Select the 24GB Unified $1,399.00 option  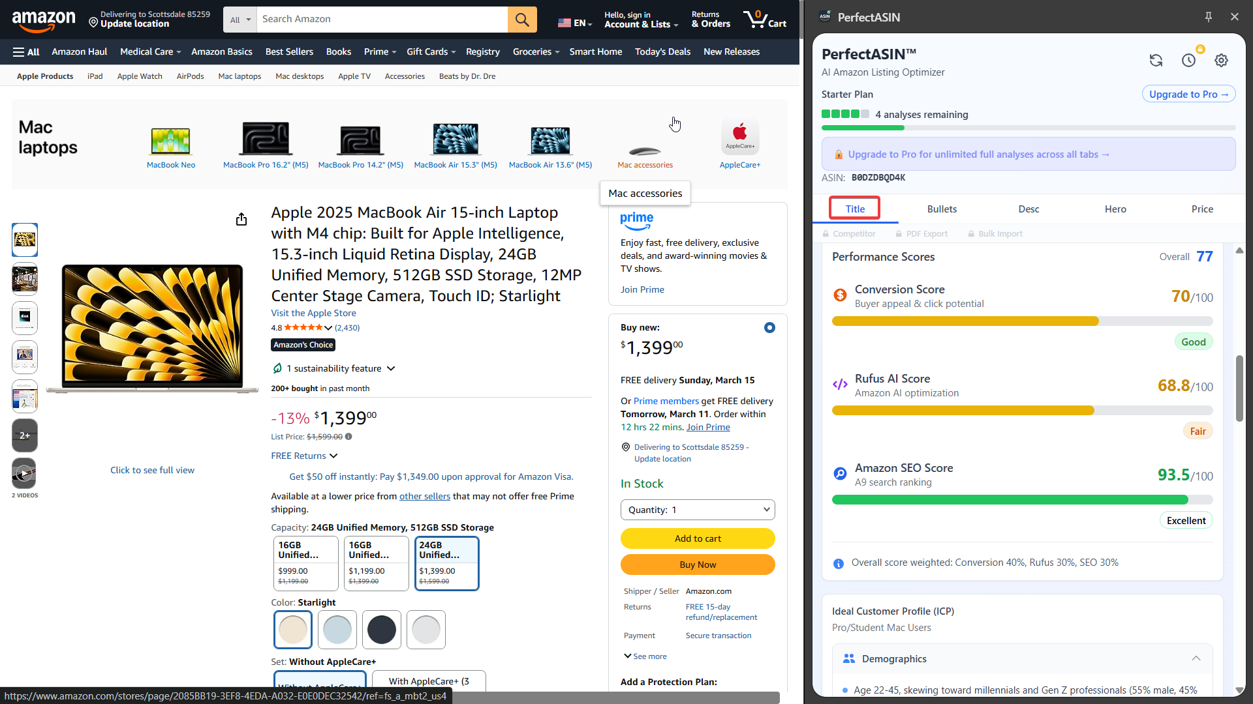446,563
